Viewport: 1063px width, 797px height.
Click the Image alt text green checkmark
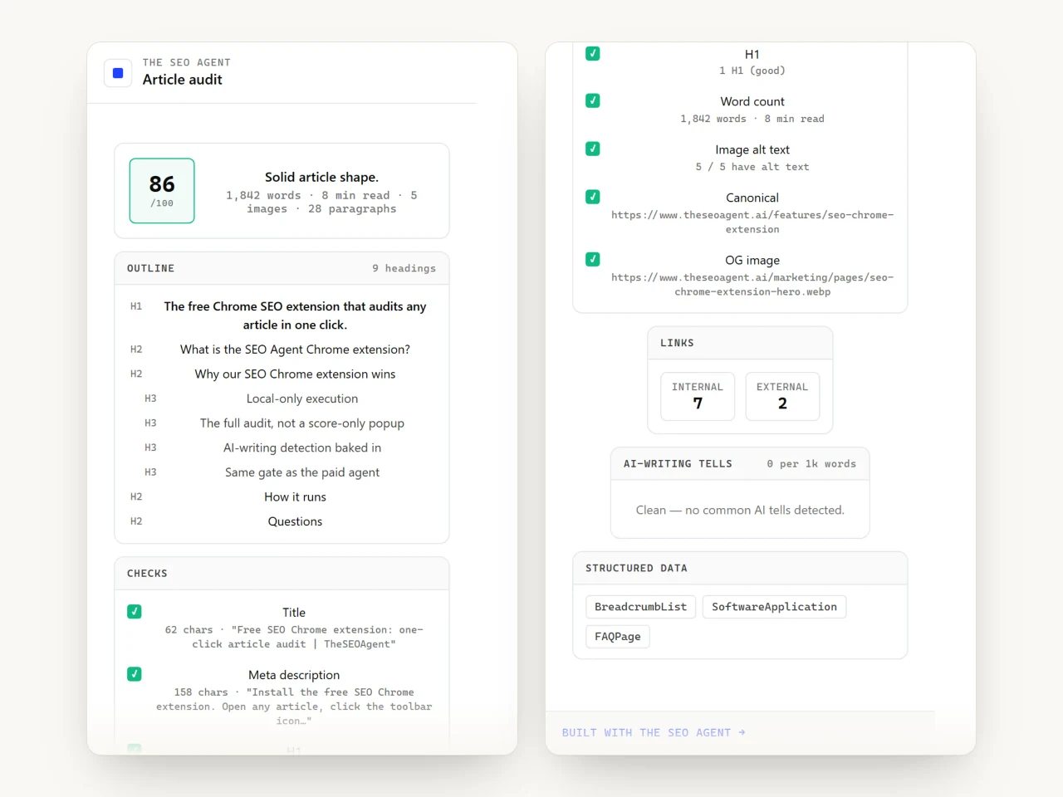click(593, 149)
